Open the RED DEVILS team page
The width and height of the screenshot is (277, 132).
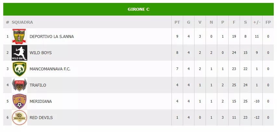coord(41,117)
